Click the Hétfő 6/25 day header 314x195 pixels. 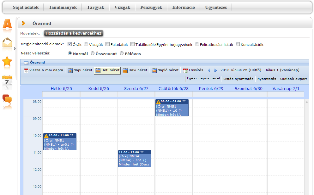tap(61, 88)
